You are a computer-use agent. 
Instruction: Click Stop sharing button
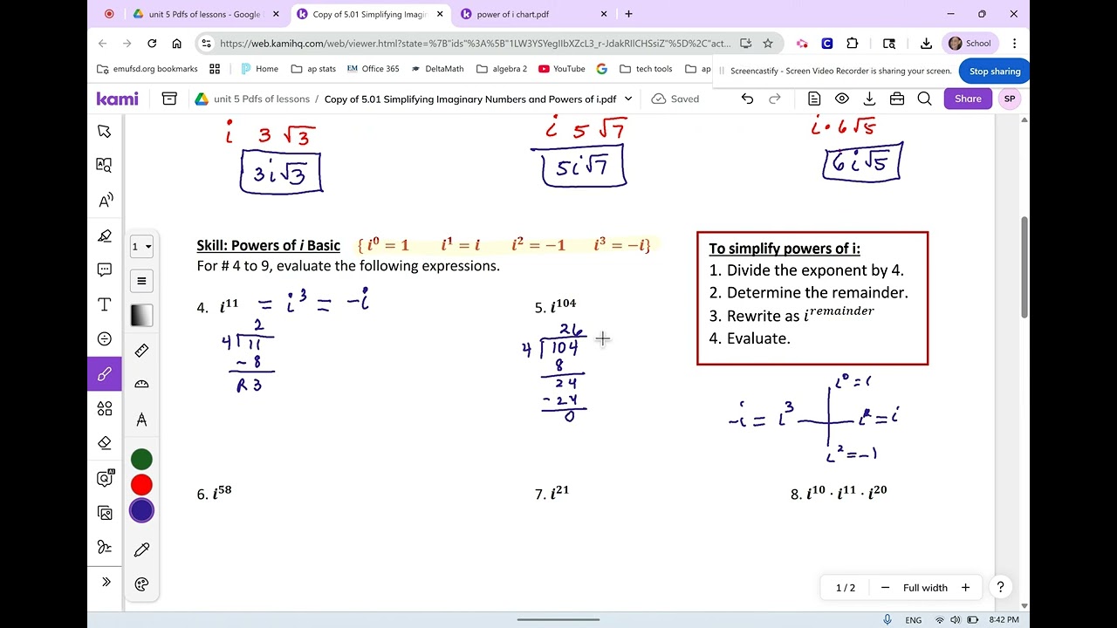point(995,72)
